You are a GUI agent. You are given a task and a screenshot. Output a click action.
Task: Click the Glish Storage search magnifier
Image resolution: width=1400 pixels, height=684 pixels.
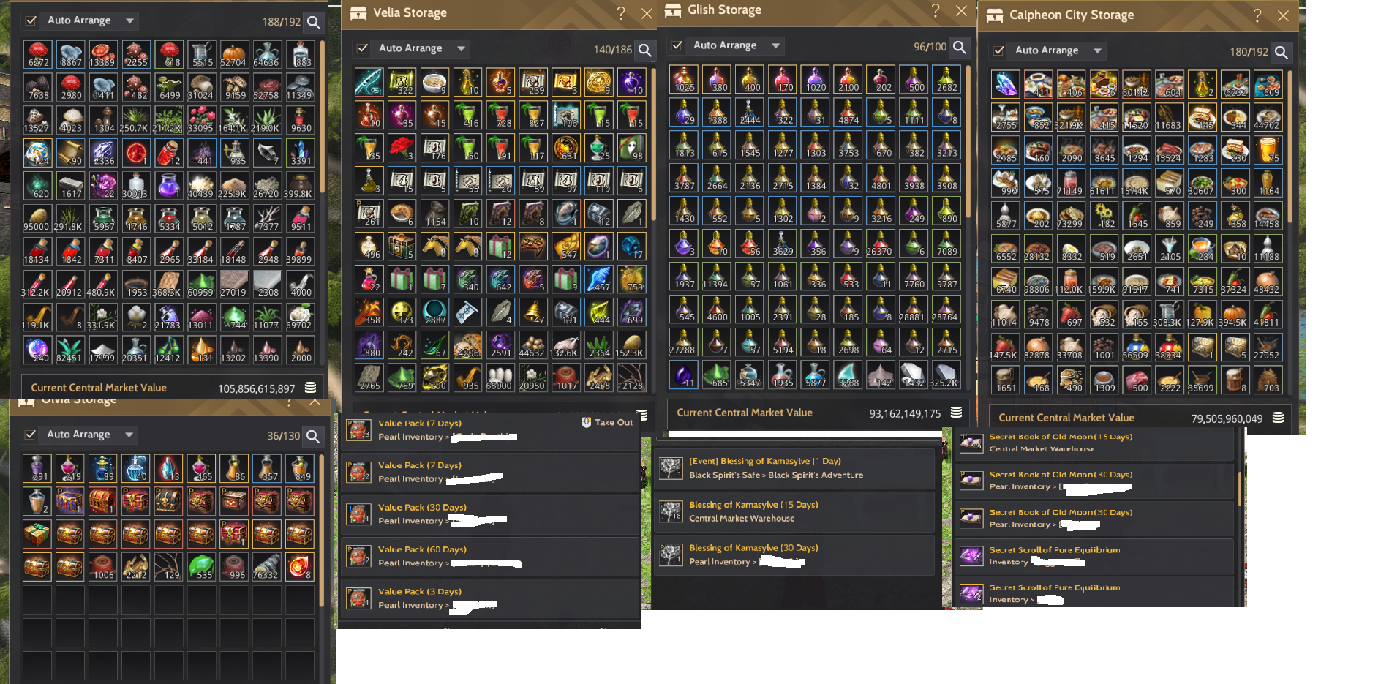[960, 47]
